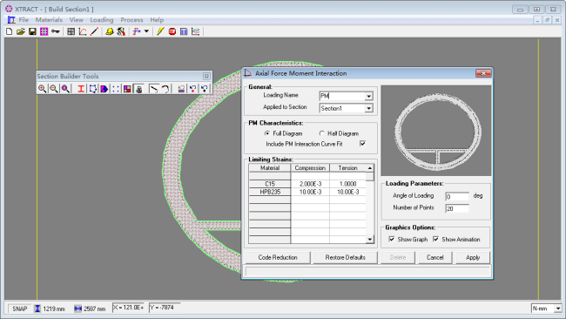Viewport: 566px width, 319px height.
Task: Open the Help menu
Action: click(157, 20)
